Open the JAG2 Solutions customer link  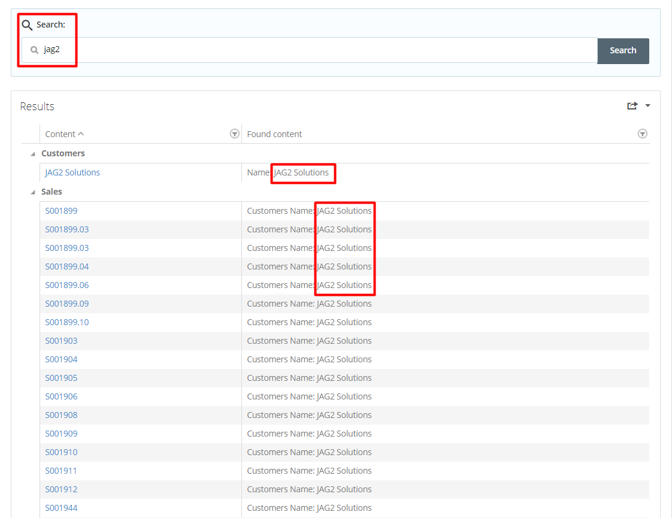tap(72, 172)
